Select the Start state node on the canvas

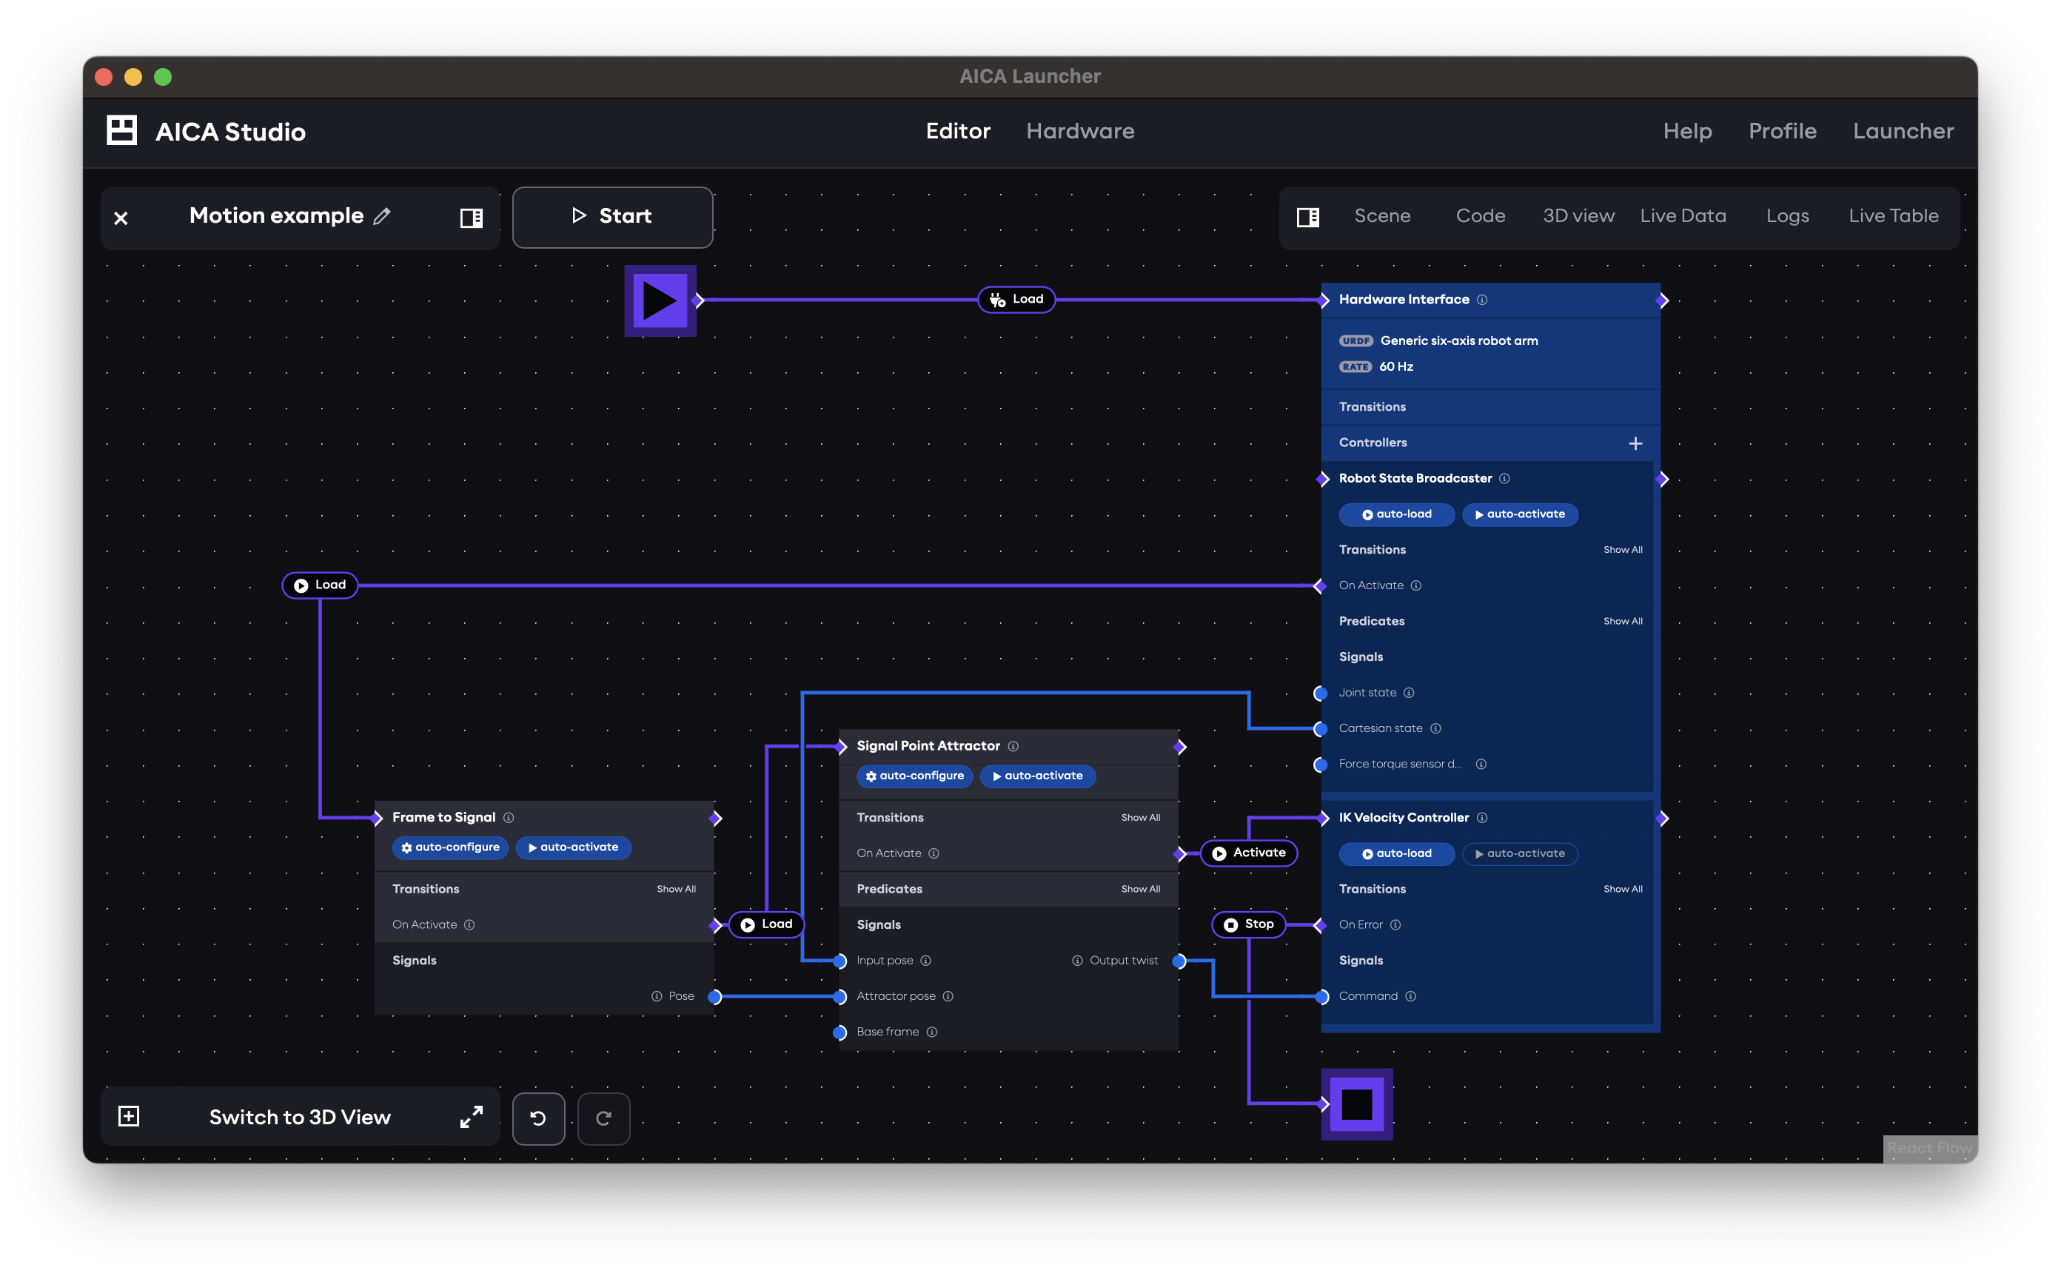660,300
